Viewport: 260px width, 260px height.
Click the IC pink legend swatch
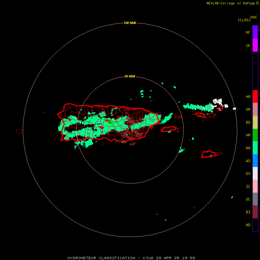(255, 186)
